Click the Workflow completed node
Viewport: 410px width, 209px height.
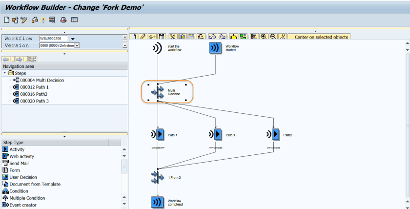pos(157,203)
